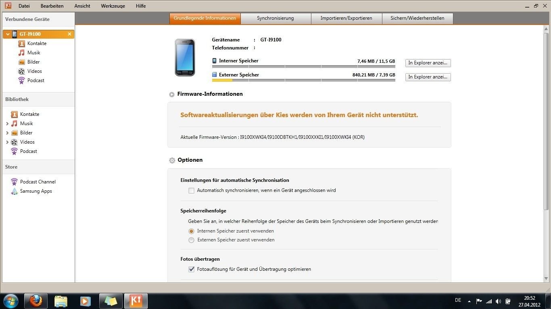The image size is (551, 309).
Task: Open Bibliothek Videos film reel icon
Action: [15, 142]
